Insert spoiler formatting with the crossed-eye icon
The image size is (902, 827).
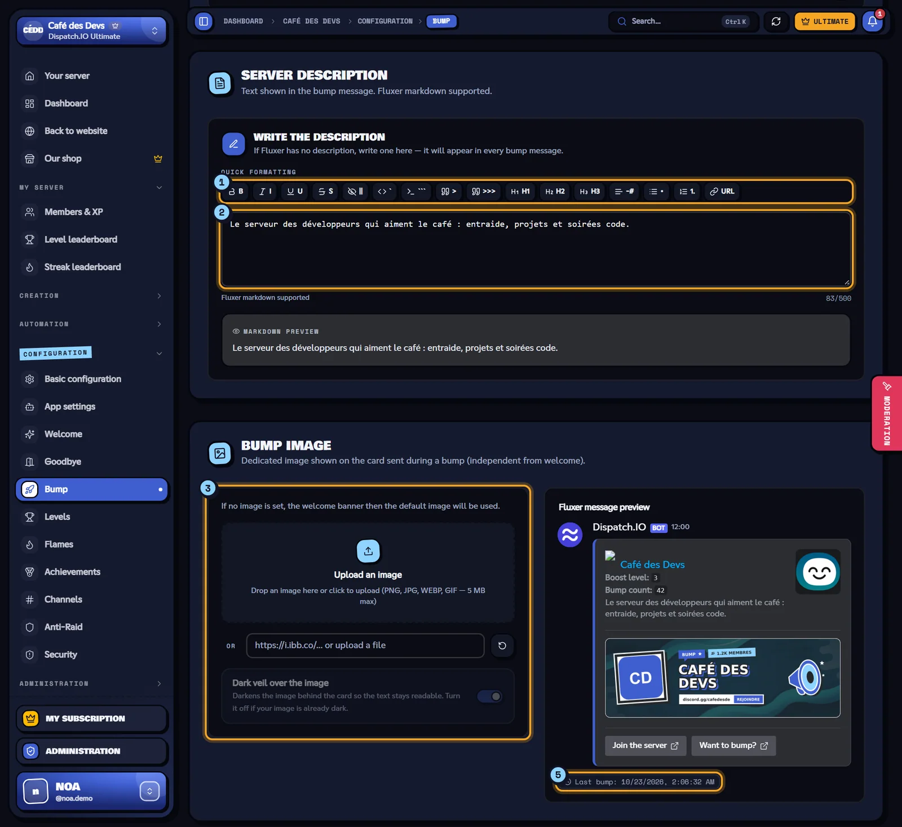355,192
